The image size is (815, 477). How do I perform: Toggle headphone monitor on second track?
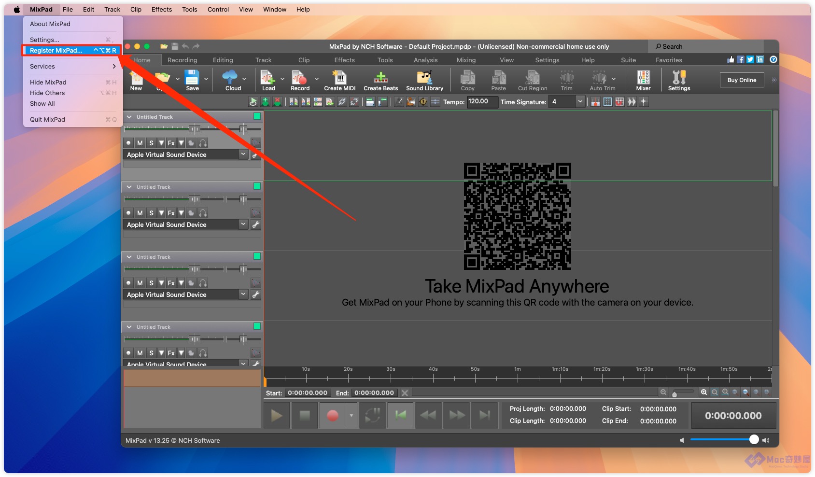(x=203, y=213)
